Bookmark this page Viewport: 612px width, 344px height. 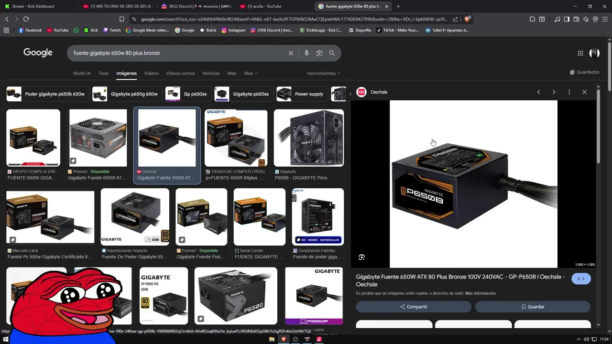tap(121, 19)
